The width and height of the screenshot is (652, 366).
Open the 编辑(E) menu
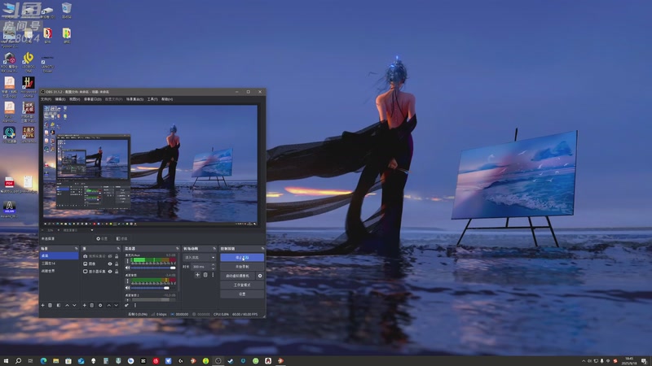(60, 99)
